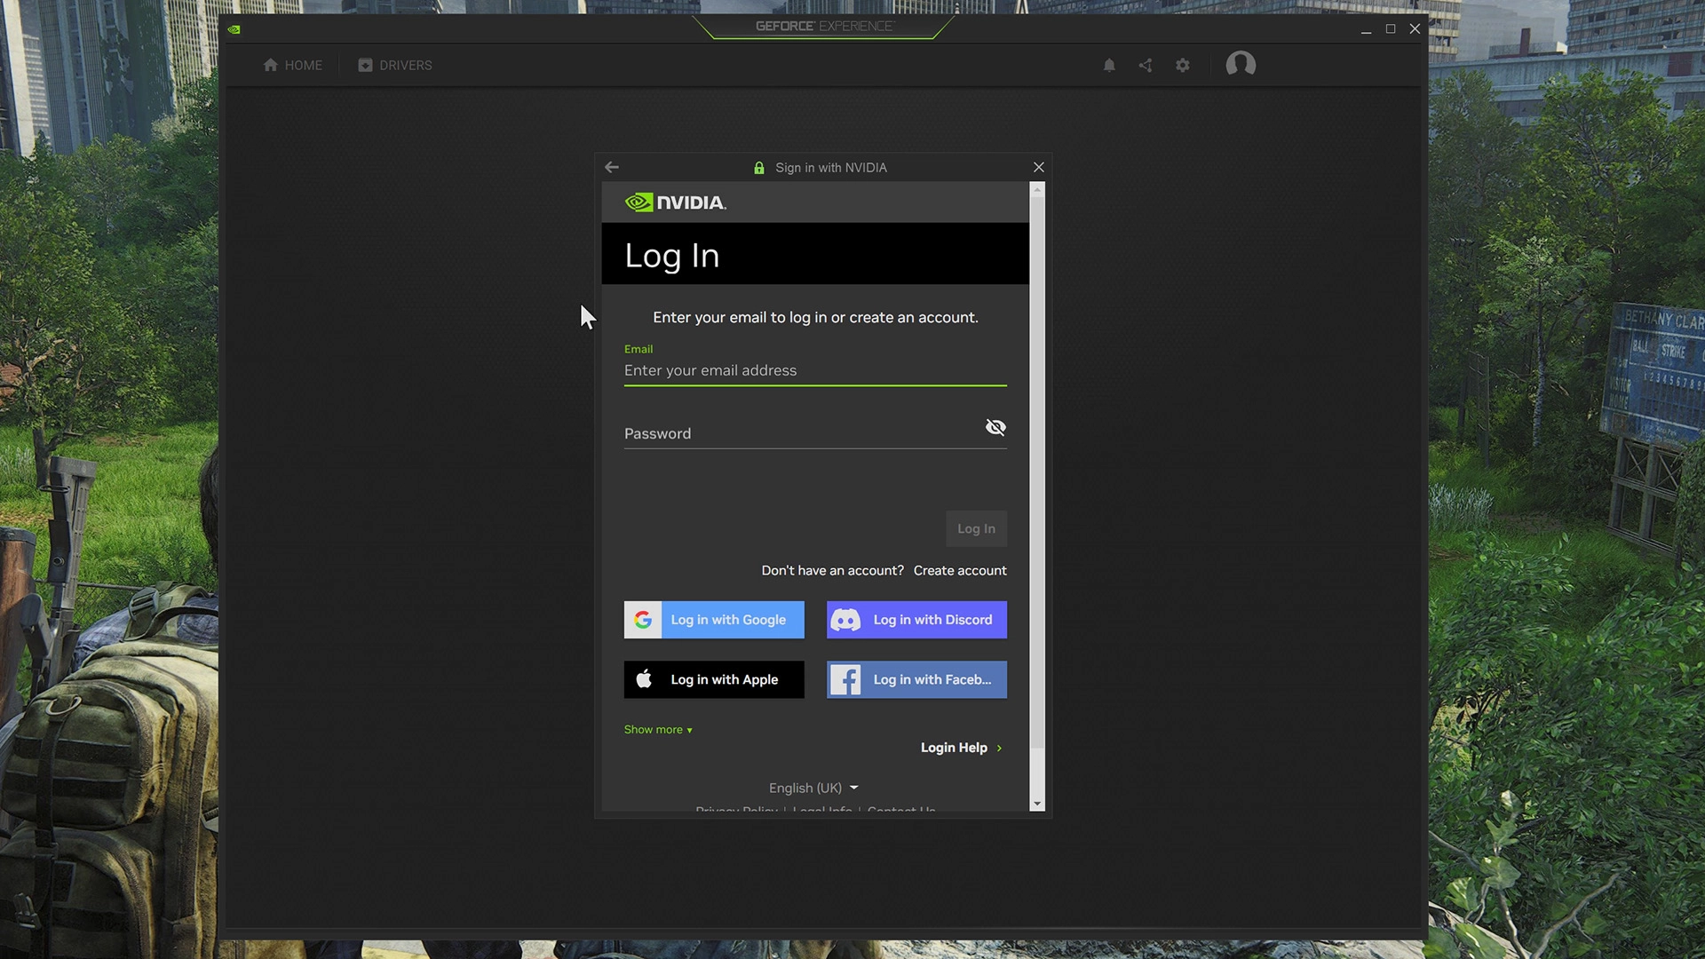Click the NVIDIA logo in login panel

coord(676,202)
